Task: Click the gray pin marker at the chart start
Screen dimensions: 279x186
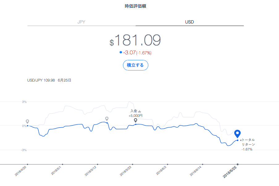Action: coord(27,121)
